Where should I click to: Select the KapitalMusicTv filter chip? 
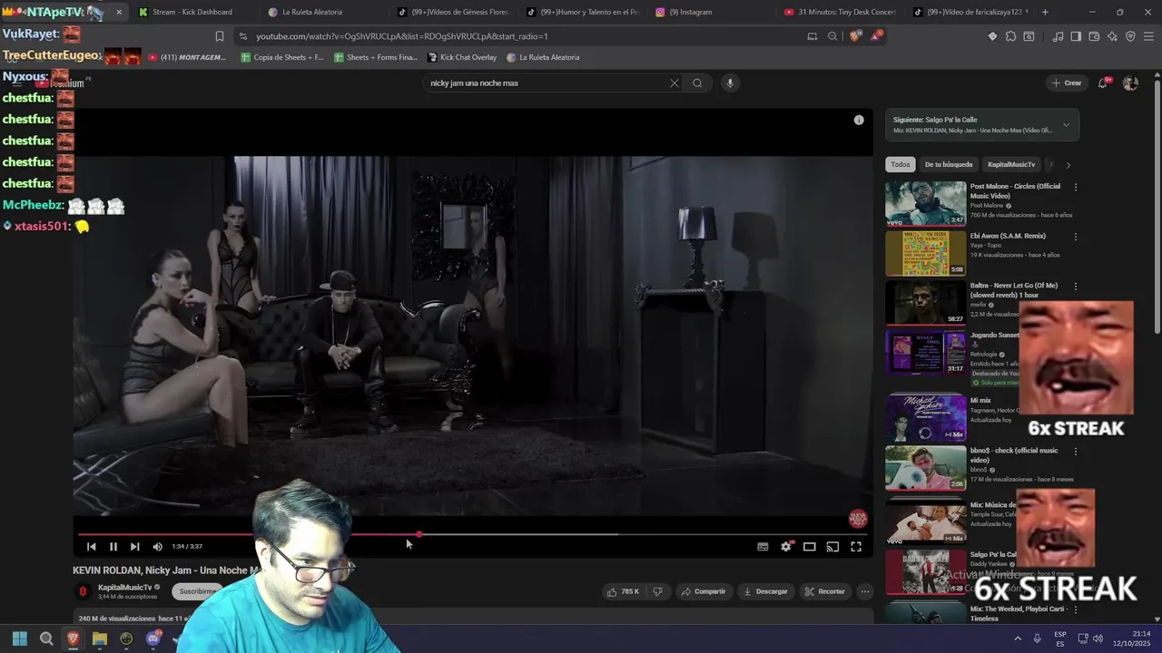click(1010, 164)
